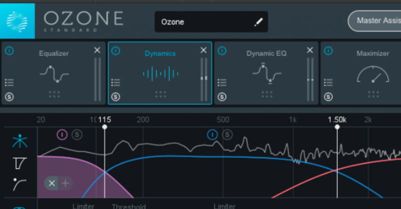
Task: Select the Equalizer module card
Action: coord(54,73)
